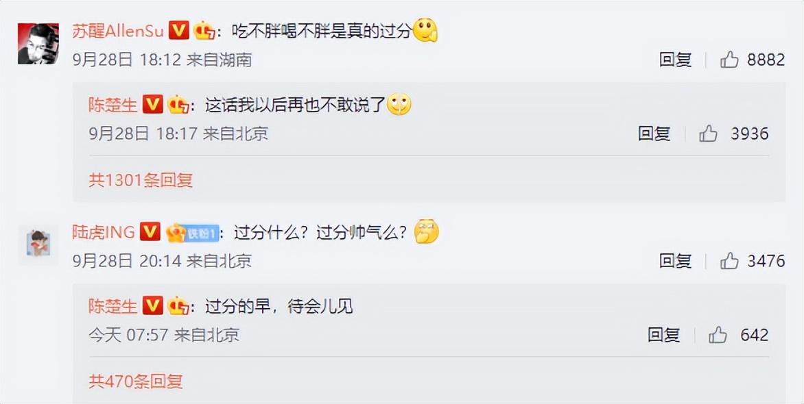Click the thinking emoji in 陆虎ING's comment

[427, 232]
